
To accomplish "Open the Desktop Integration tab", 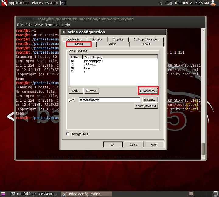I will click(146, 40).
